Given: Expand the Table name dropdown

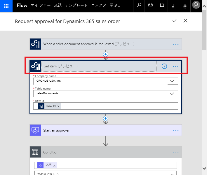Looking at the screenshot, I should click(172, 94).
